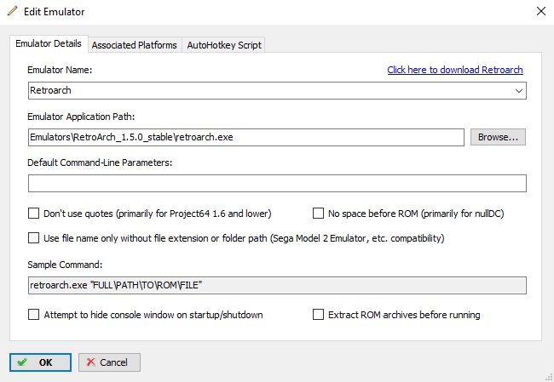The height and width of the screenshot is (382, 554).
Task: Close the Edit Emulator dialog
Action: click(x=541, y=11)
